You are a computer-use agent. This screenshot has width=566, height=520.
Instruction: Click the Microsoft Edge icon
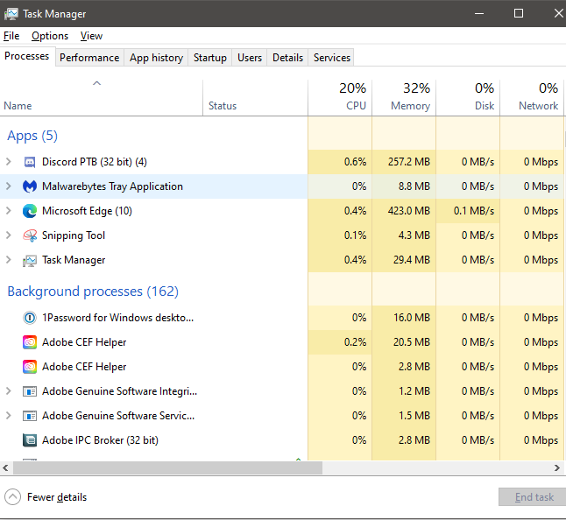pyautogui.click(x=30, y=211)
